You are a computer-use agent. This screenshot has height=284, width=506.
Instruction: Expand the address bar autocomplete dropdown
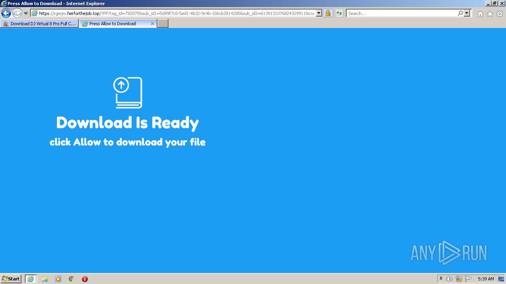[x=319, y=13]
